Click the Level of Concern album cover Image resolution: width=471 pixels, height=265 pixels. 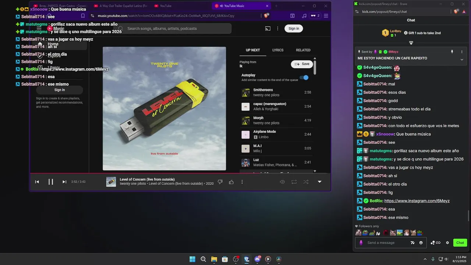tap(164, 109)
